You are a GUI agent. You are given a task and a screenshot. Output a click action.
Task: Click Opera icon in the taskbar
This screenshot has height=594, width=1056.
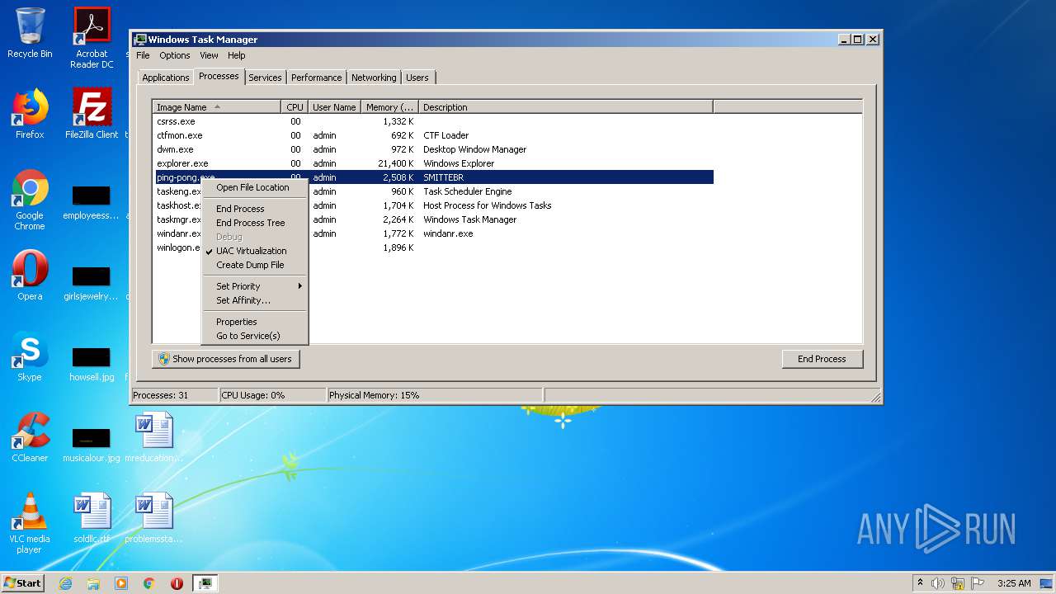coord(177,583)
